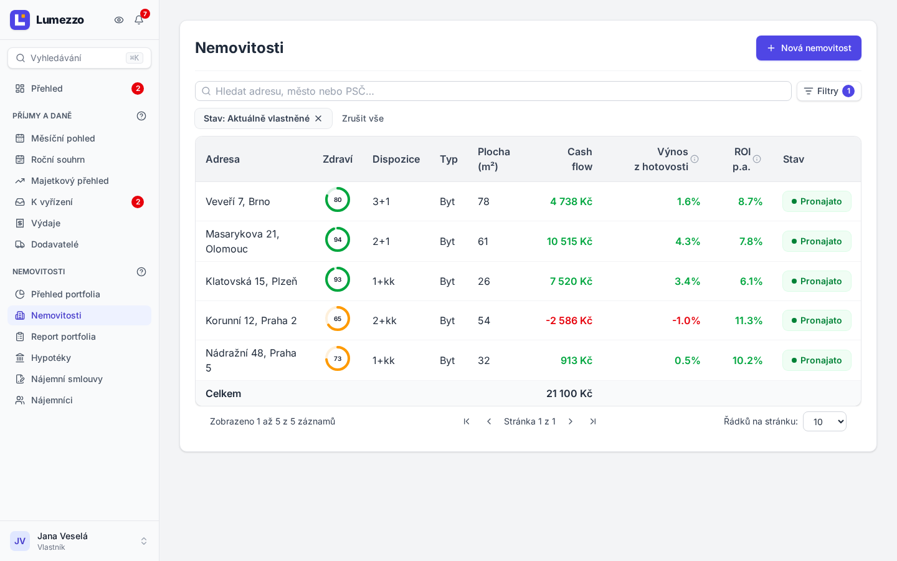Click Zrušit vše to clear filters

coord(363,118)
